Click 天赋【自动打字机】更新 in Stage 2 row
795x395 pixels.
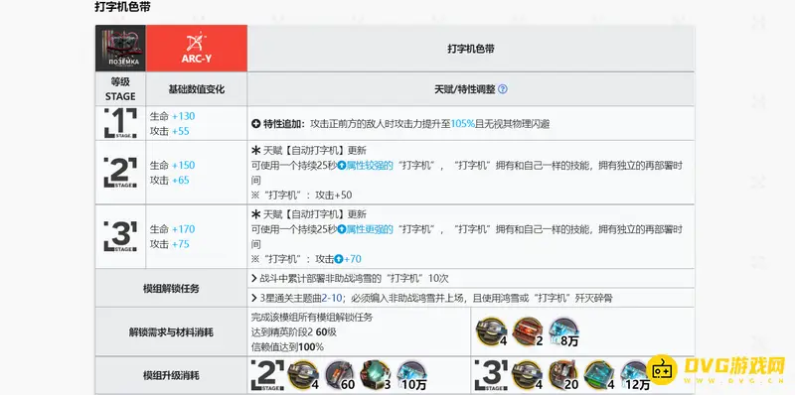315,151
